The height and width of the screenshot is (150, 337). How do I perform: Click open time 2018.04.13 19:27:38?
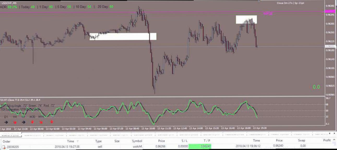coord(67,147)
